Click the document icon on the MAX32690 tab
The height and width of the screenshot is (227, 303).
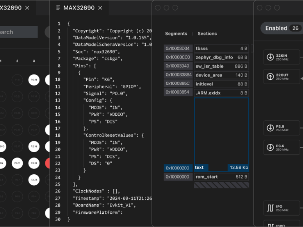pos(58,7)
